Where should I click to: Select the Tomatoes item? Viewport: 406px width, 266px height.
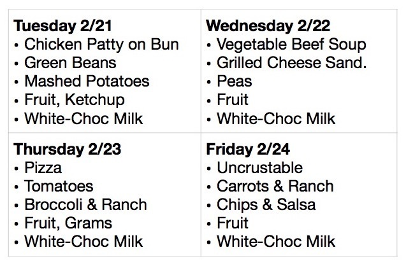[59, 186]
